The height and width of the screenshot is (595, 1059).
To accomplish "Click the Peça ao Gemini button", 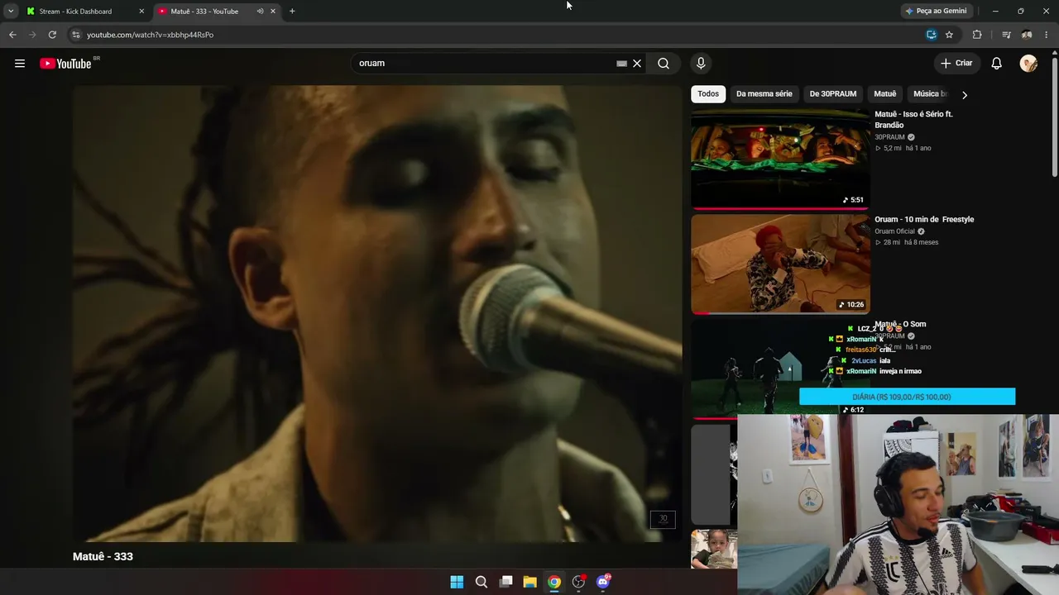I will pyautogui.click(x=936, y=12).
